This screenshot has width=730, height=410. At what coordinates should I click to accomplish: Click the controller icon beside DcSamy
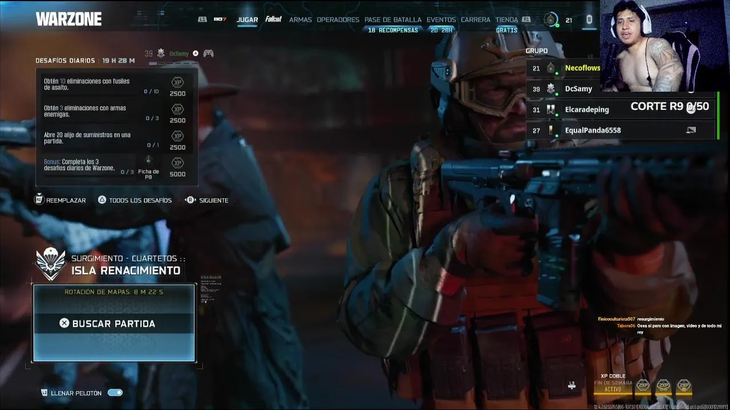(209, 53)
